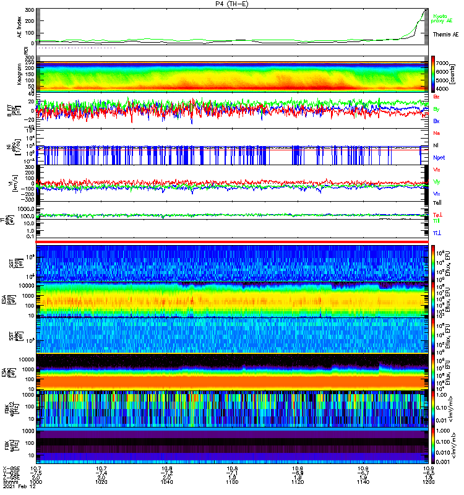Select the 1120 time tick label
464x495 pixels.
coord(298,483)
